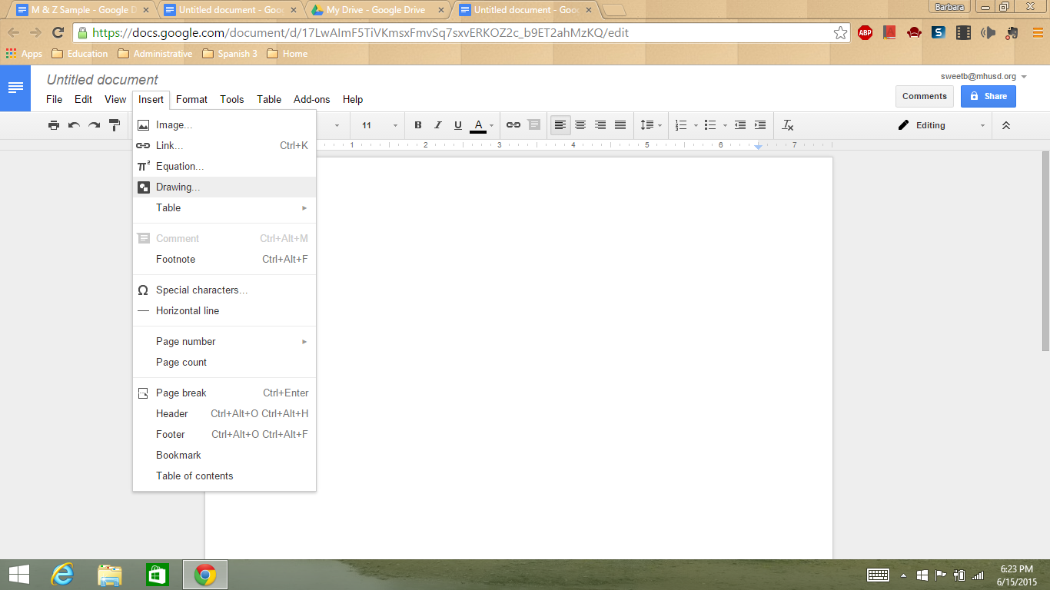Select Right align

[600, 125]
